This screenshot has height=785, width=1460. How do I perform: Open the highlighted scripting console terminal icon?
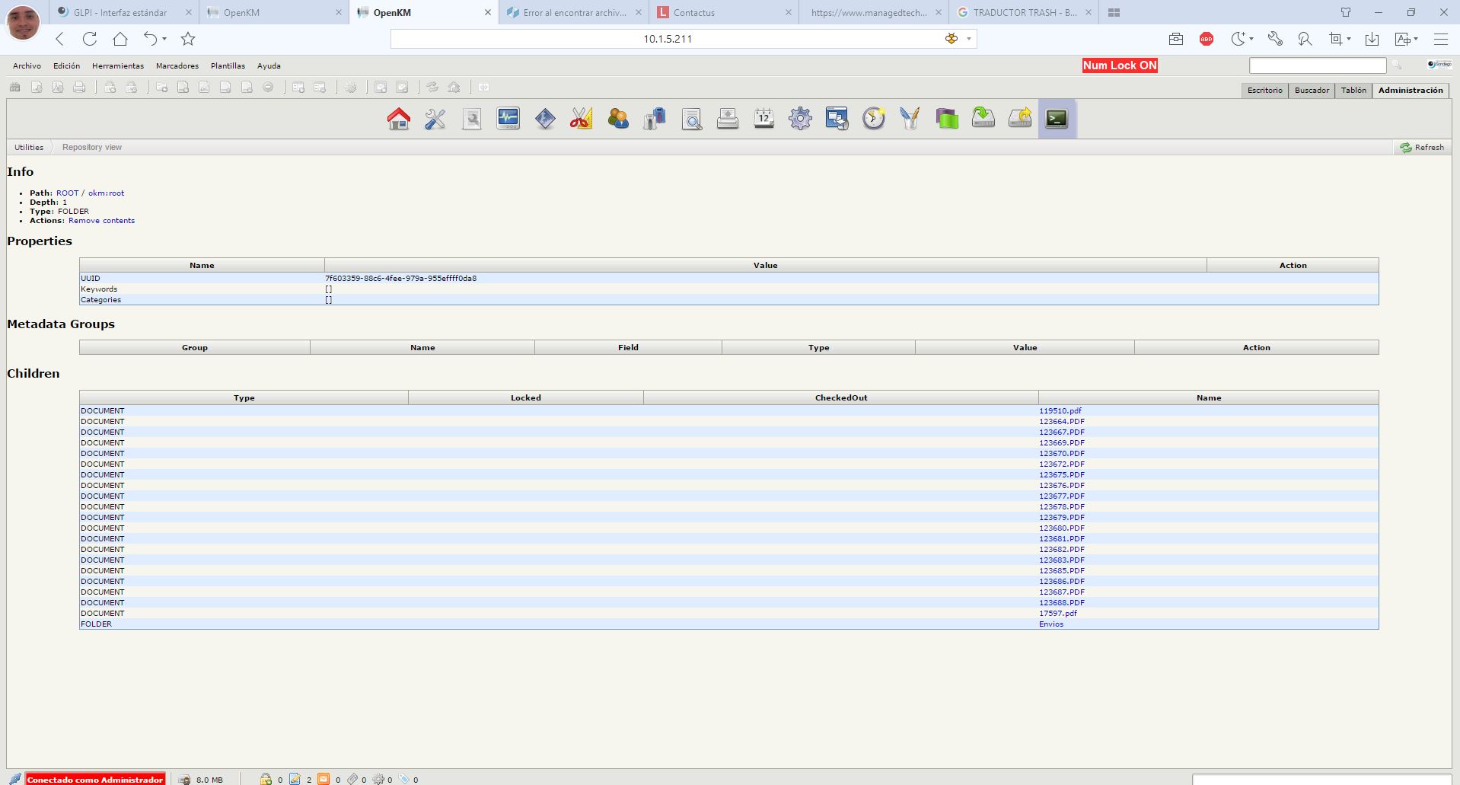click(x=1056, y=118)
